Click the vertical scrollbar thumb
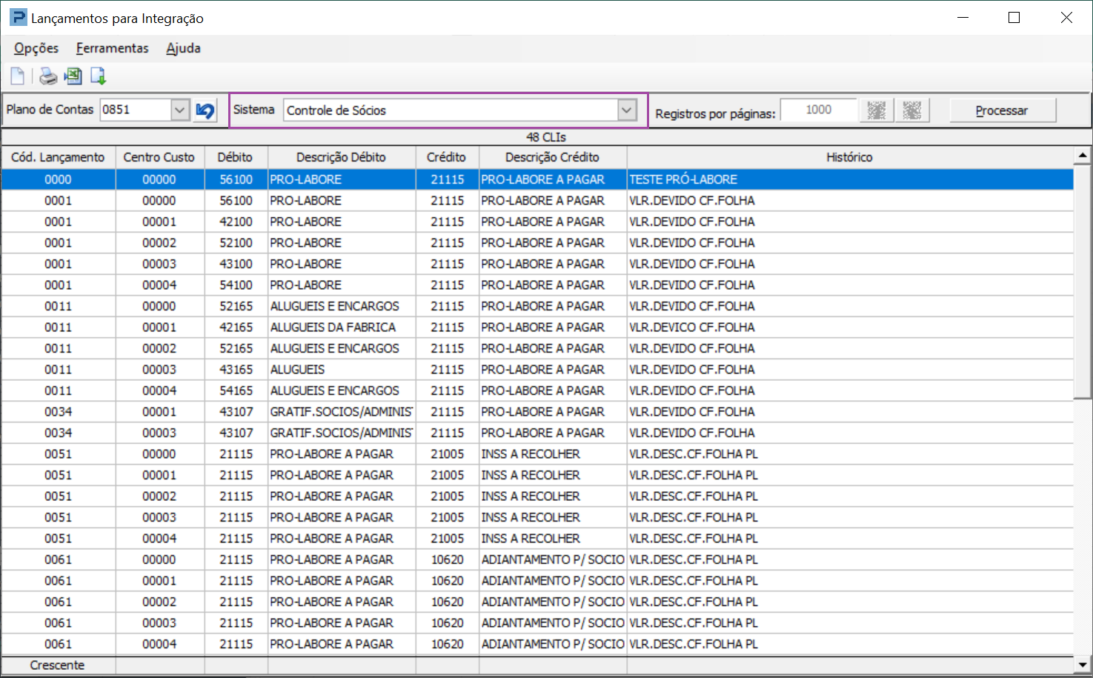Viewport: 1093px width, 678px height. pos(1083,282)
